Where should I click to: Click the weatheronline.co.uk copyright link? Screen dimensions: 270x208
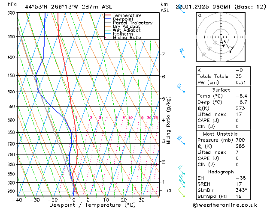coord(225,205)
